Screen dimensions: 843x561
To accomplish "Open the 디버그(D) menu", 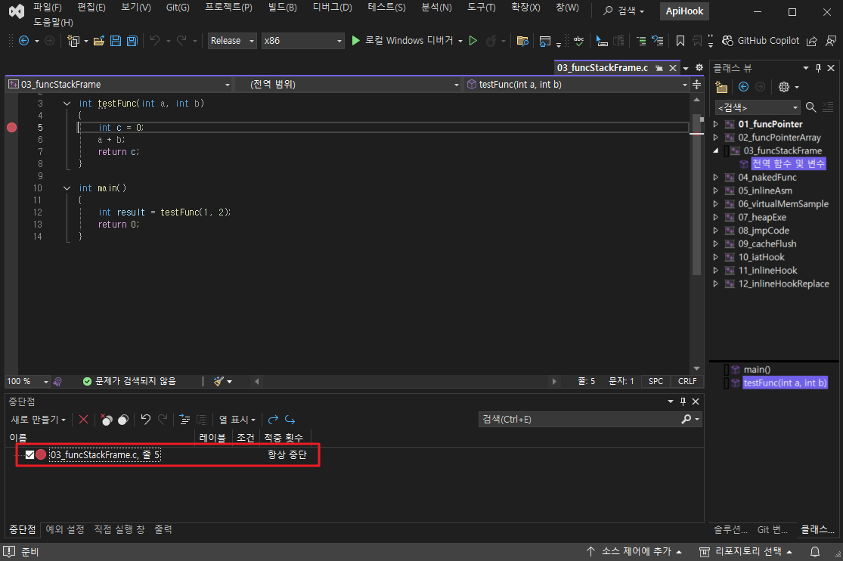I will (x=332, y=8).
